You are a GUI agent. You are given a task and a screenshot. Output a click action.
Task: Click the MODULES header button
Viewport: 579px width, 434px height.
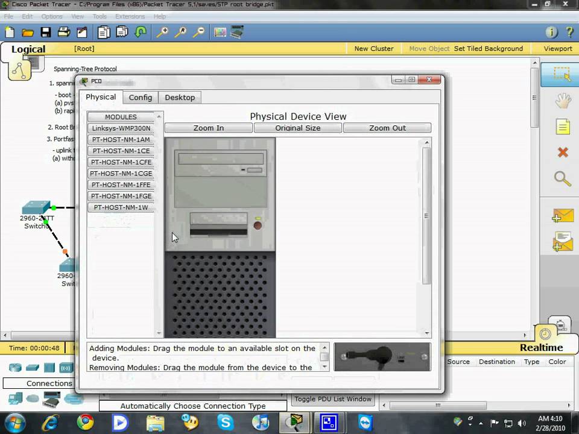[x=121, y=117]
